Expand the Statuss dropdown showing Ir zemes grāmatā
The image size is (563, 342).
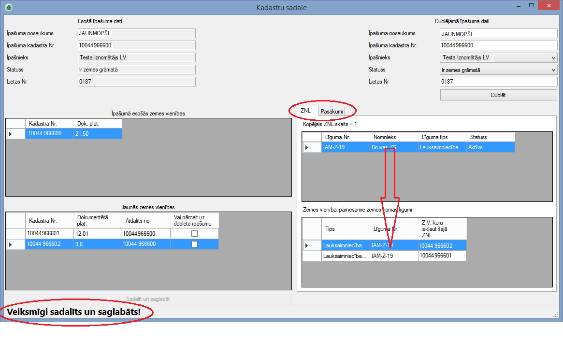[x=553, y=70]
